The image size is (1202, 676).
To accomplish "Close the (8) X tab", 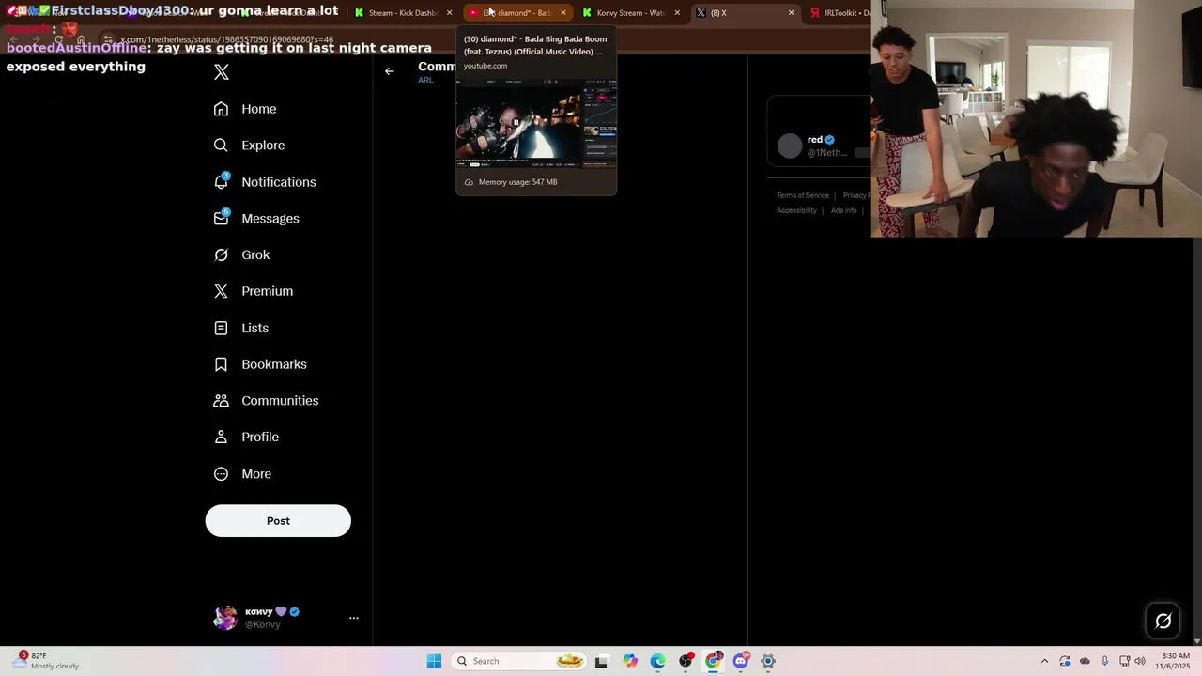I will (x=791, y=13).
